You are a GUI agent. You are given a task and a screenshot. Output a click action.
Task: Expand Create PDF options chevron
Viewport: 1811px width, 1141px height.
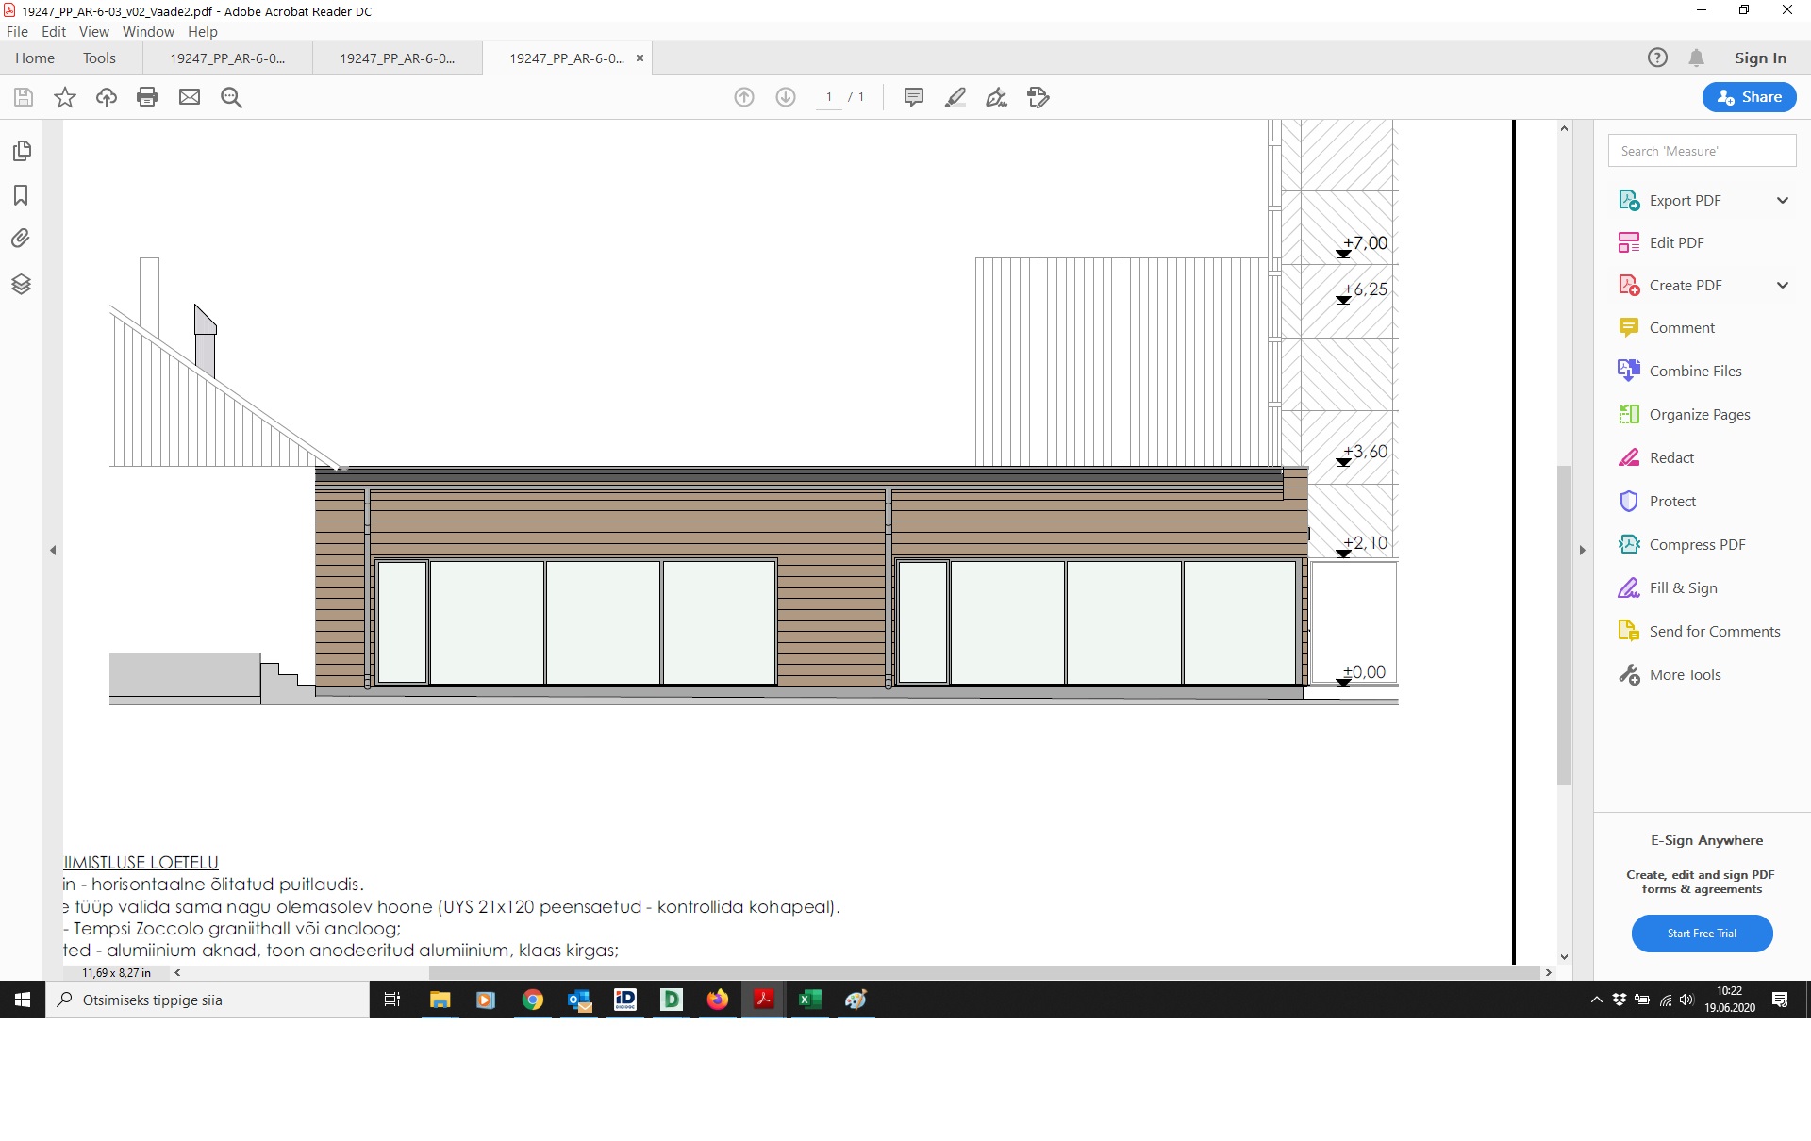(1782, 285)
